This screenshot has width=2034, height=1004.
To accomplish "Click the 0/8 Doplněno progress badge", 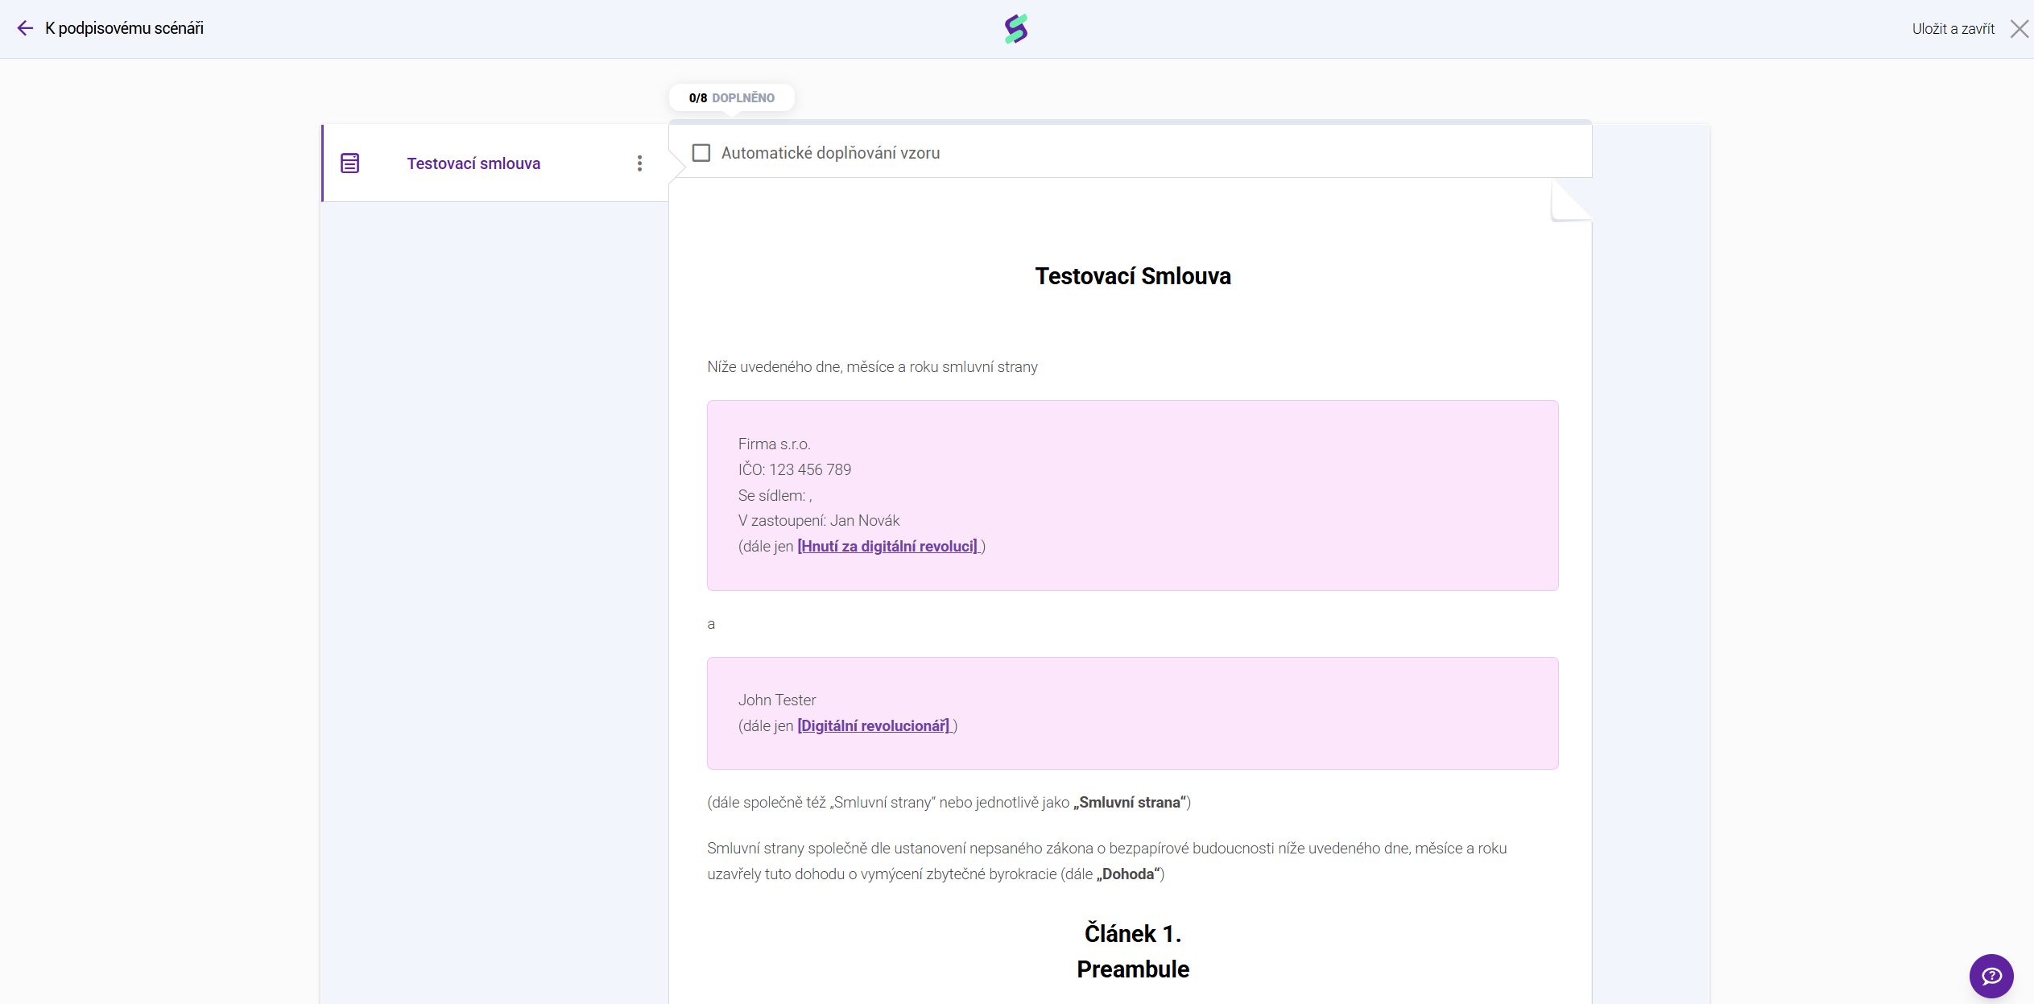I will 731,97.
